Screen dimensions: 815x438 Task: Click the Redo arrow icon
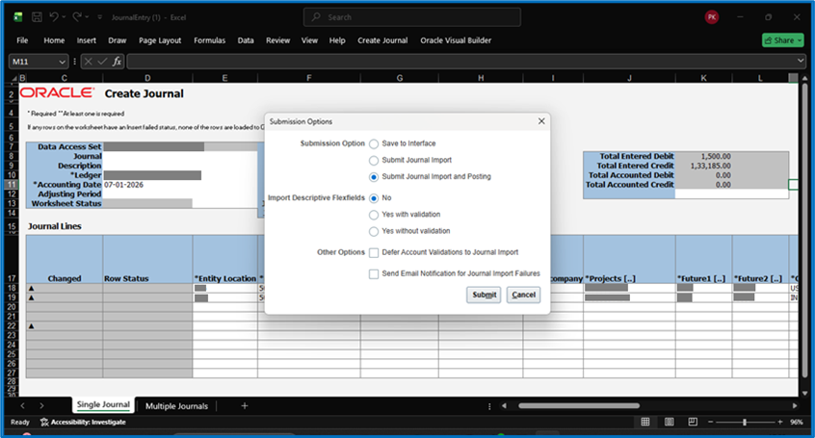77,17
